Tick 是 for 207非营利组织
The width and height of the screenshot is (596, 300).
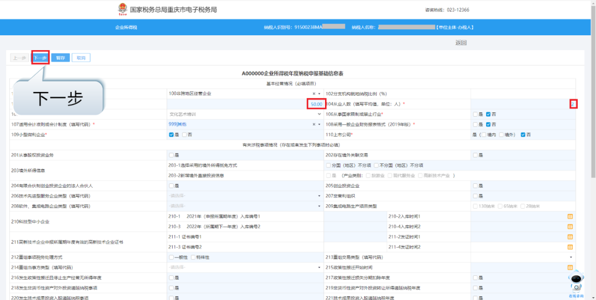click(475, 196)
